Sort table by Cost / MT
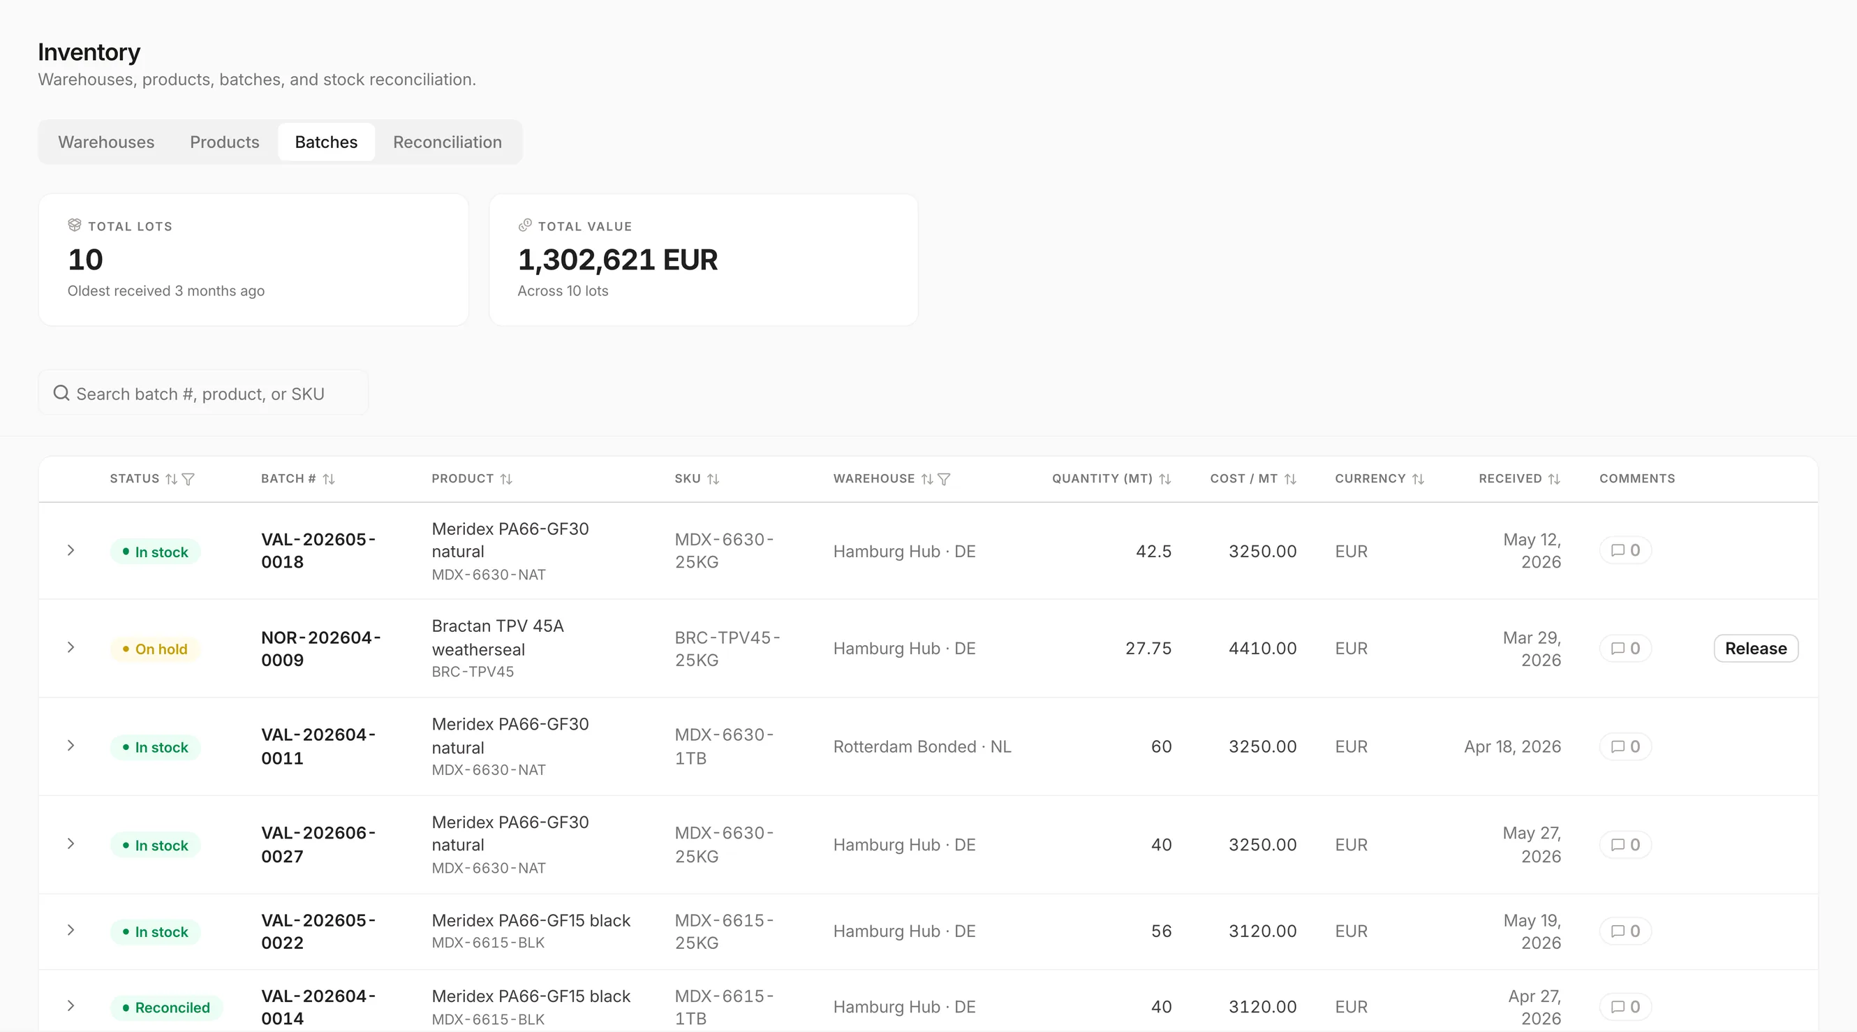1857x1032 pixels. [1290, 479]
